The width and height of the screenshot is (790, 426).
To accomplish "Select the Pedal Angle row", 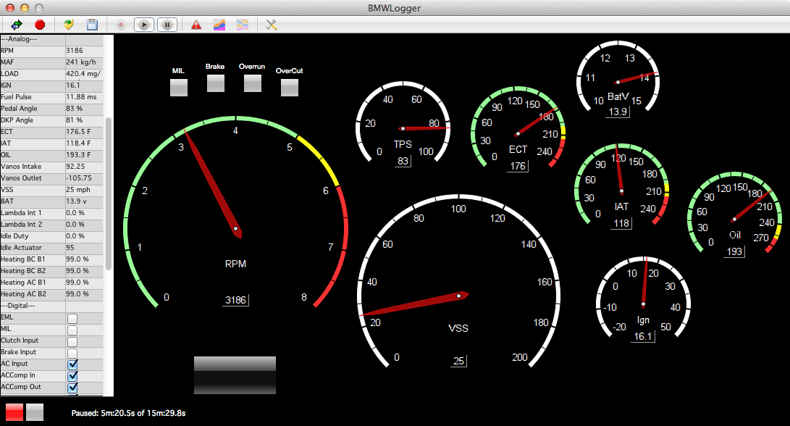I will click(x=51, y=109).
